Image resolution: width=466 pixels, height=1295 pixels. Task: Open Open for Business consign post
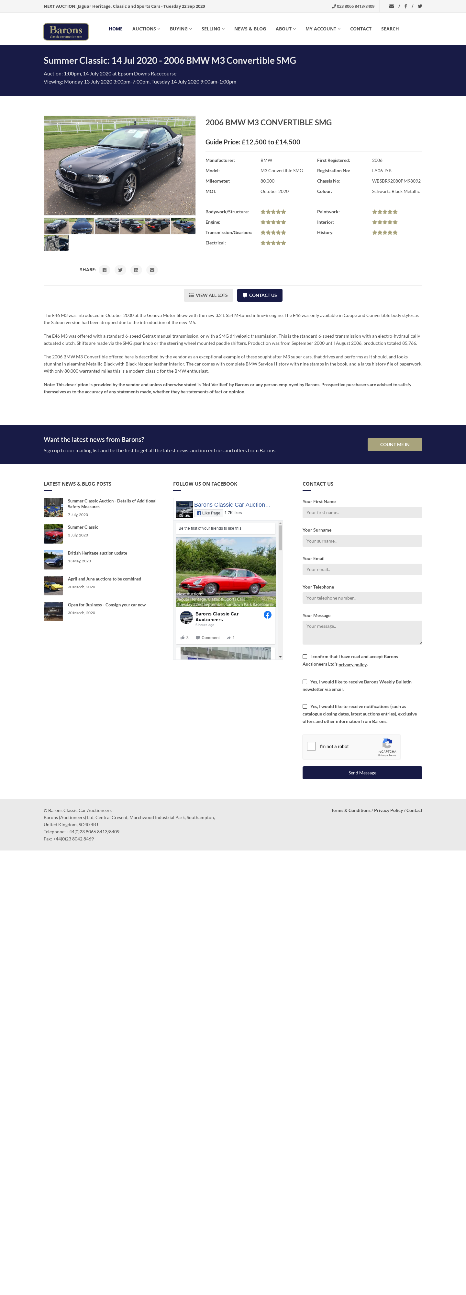point(106,605)
